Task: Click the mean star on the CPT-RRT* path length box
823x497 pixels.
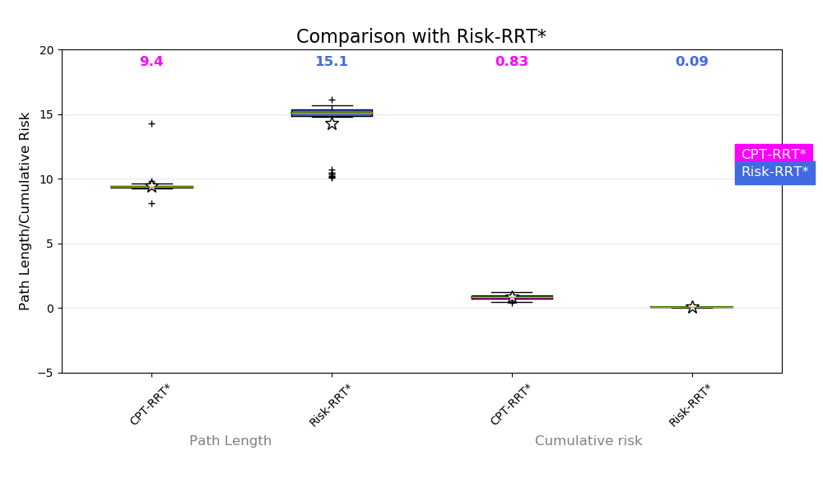Action: (151, 186)
